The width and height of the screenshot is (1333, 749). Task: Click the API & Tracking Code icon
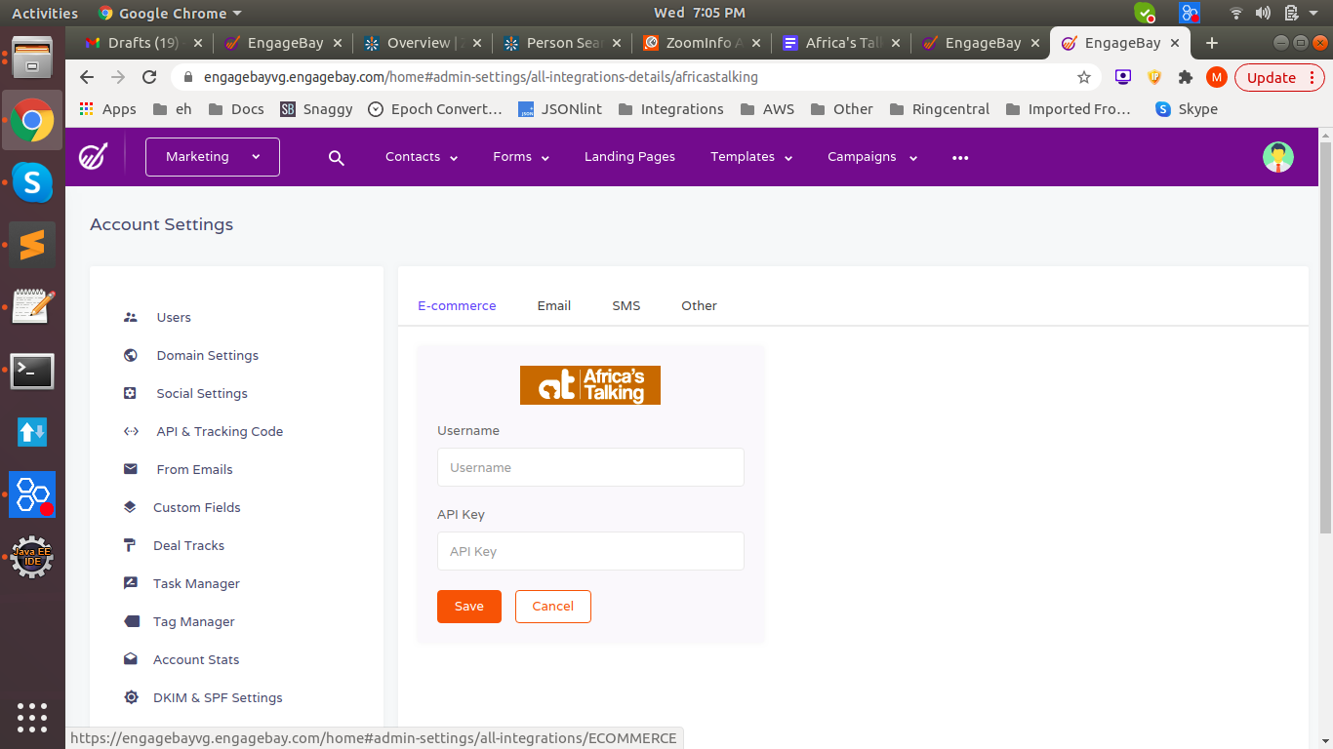(x=131, y=431)
